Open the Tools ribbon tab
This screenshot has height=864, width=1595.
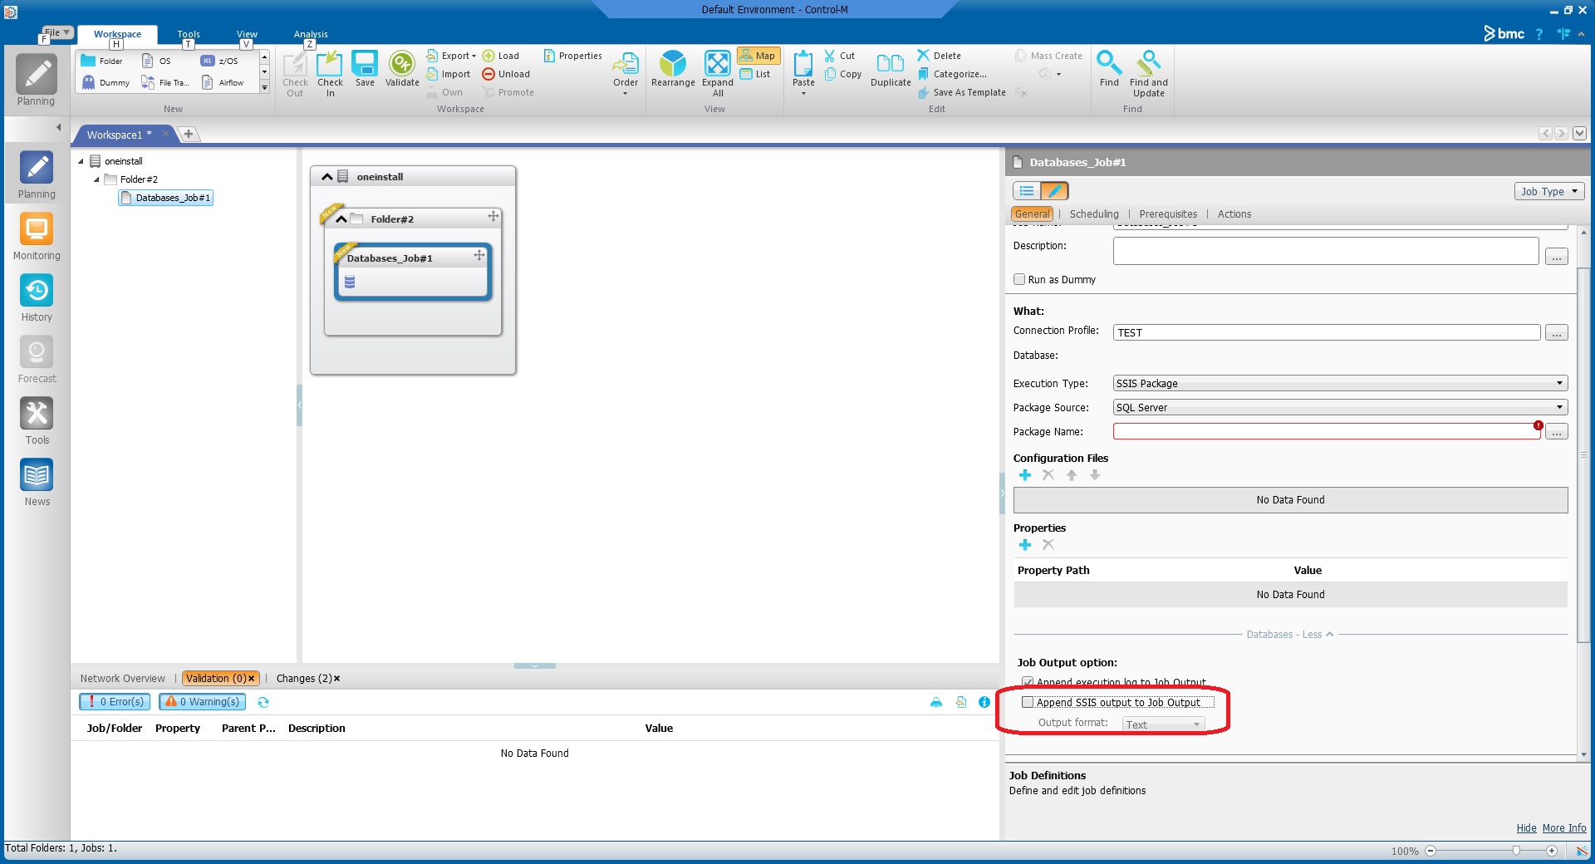click(189, 34)
